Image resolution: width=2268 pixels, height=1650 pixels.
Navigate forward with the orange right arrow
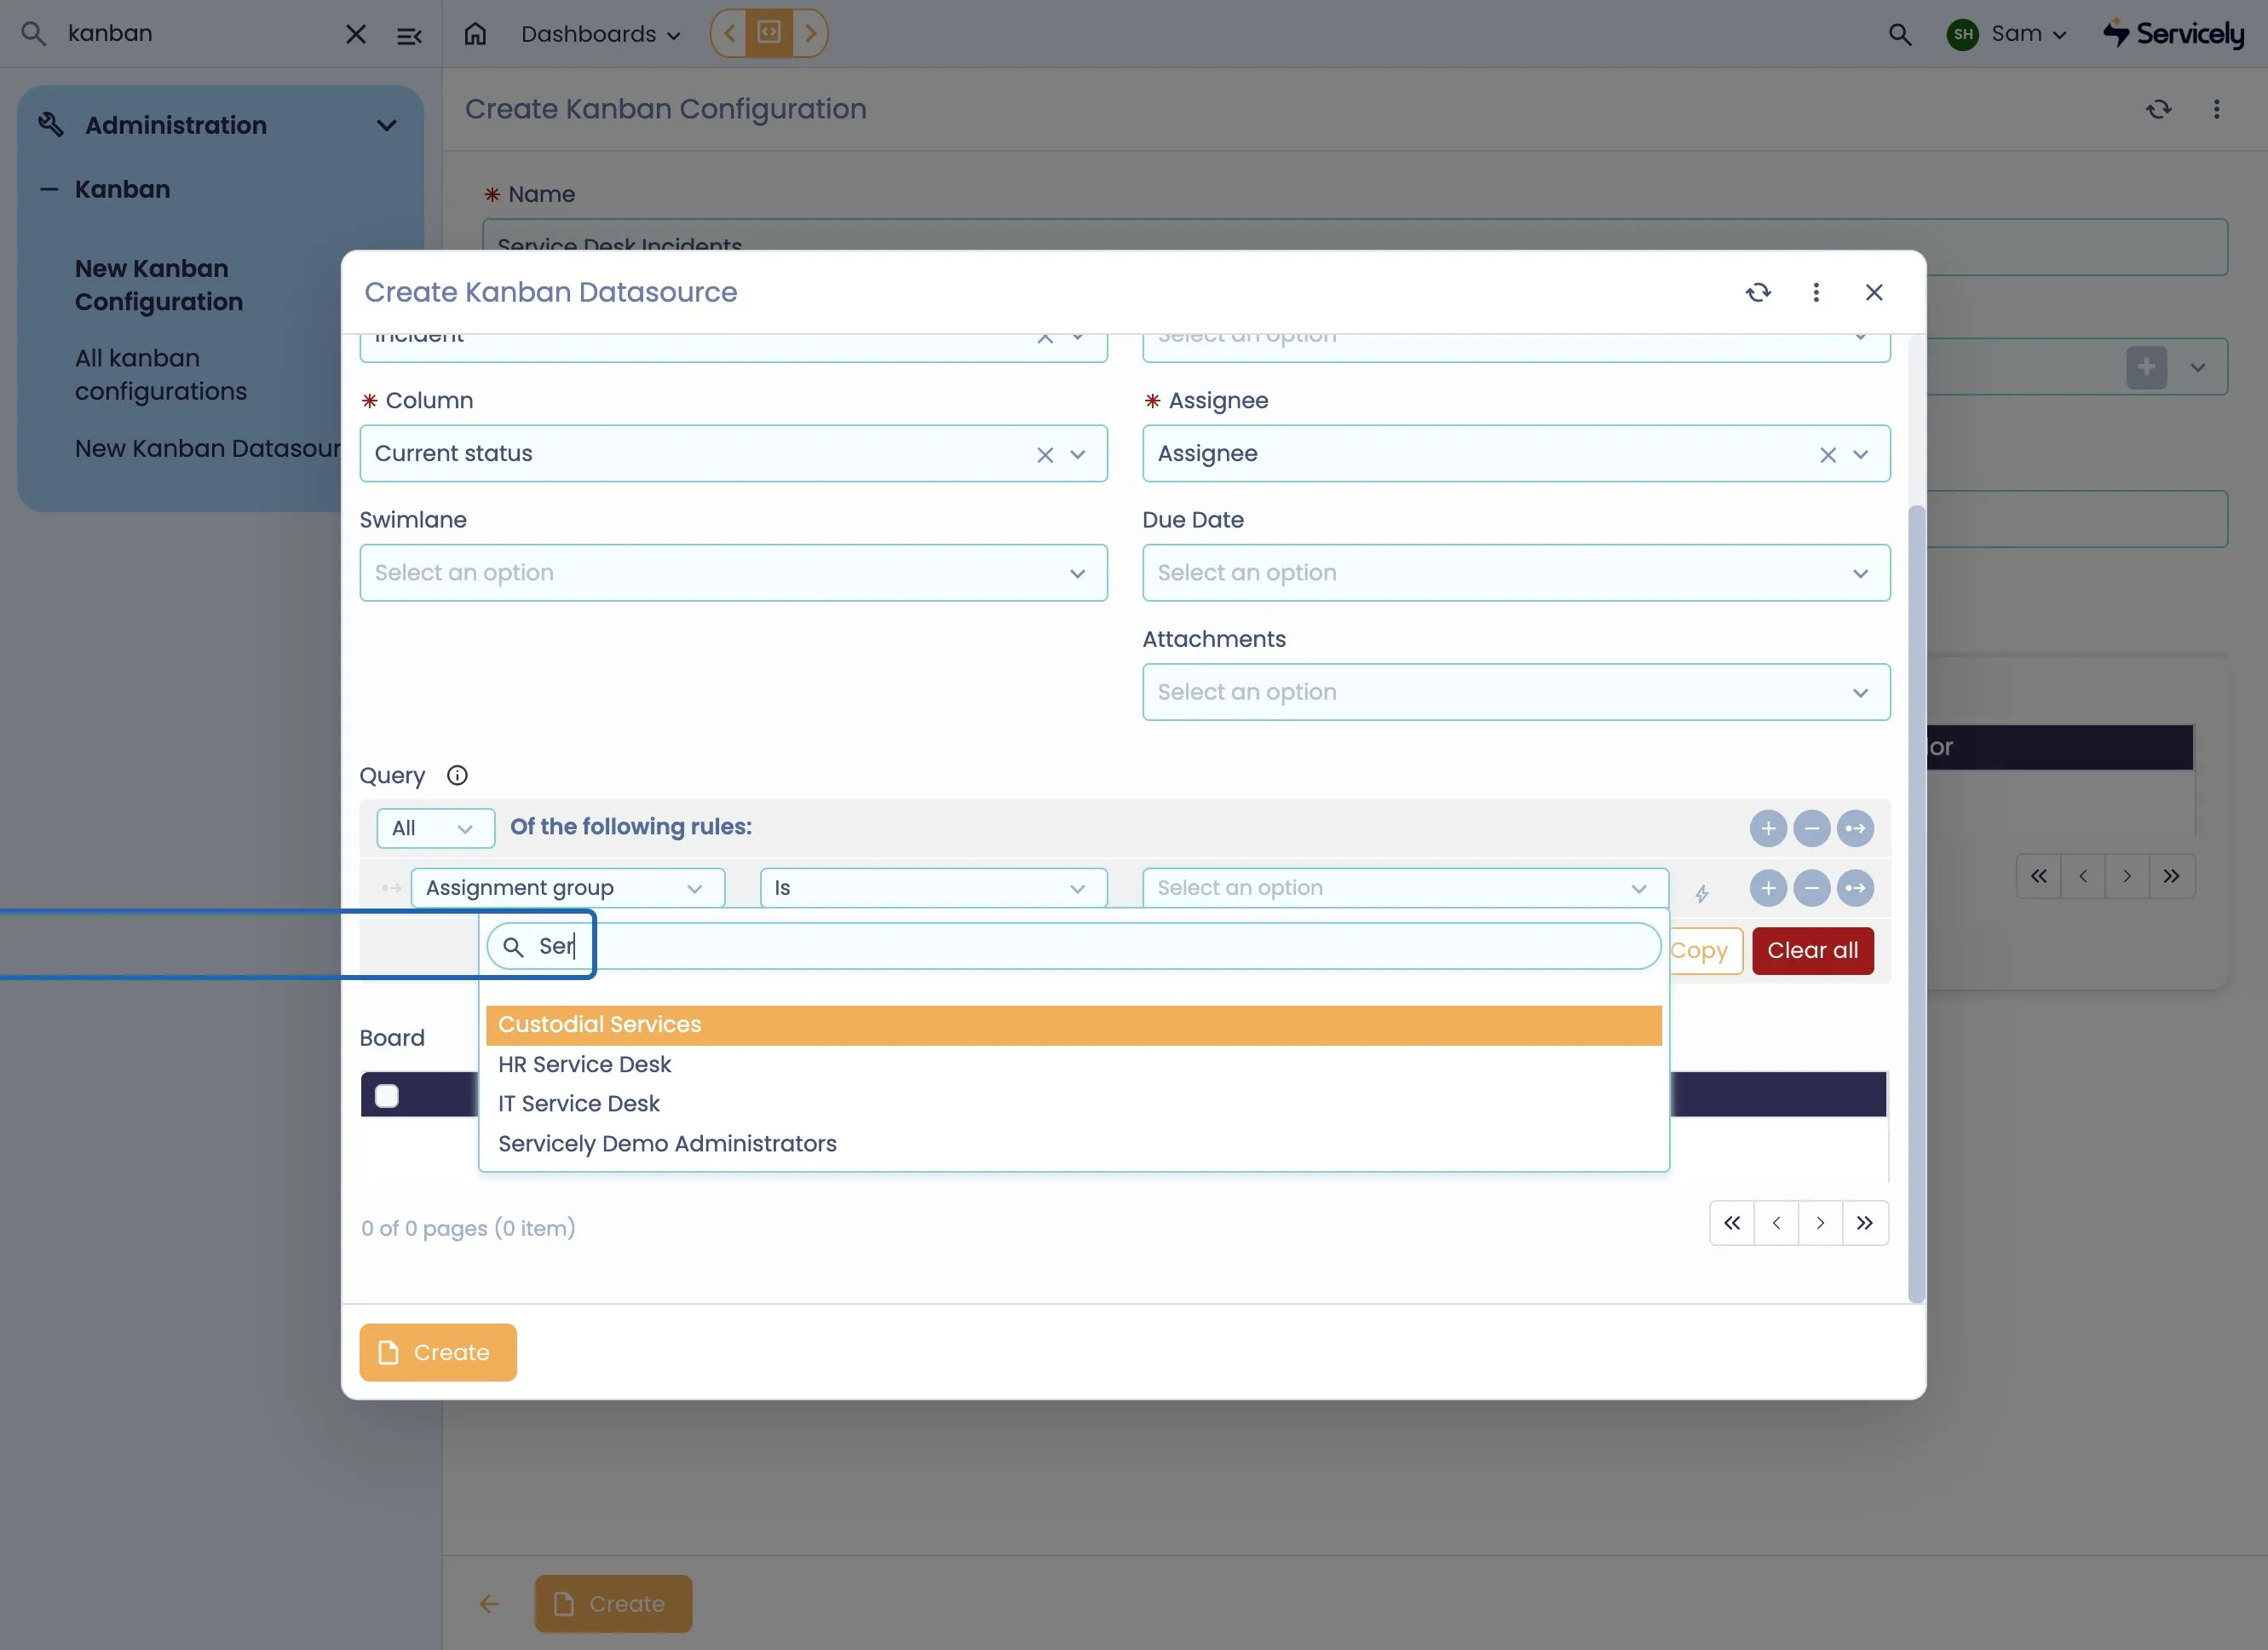pos(810,33)
